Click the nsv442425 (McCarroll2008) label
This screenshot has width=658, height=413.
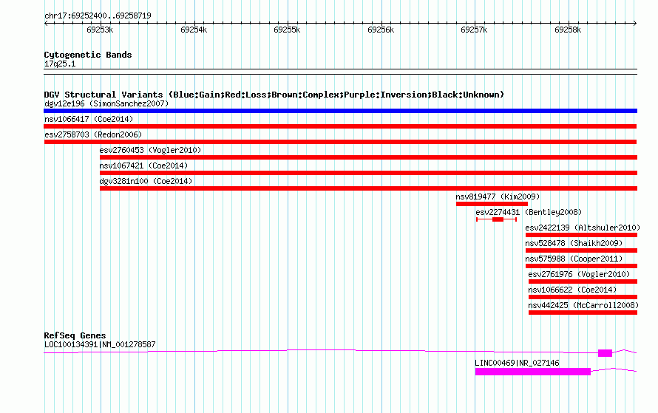coord(583,305)
